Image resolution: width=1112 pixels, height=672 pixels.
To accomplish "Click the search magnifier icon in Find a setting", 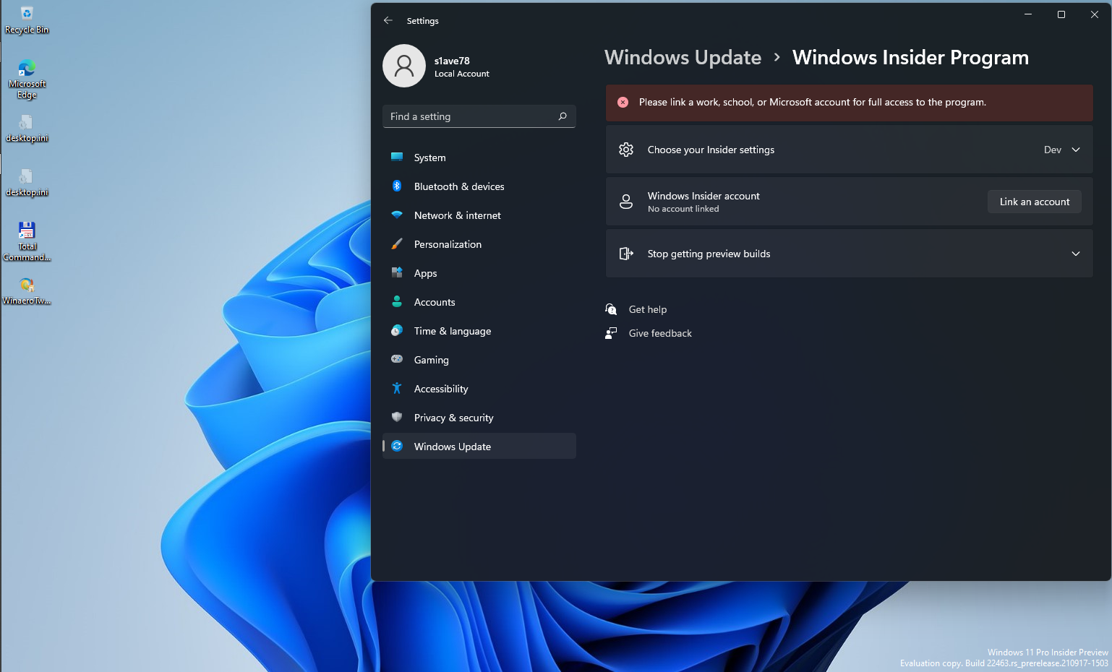I will 563,116.
